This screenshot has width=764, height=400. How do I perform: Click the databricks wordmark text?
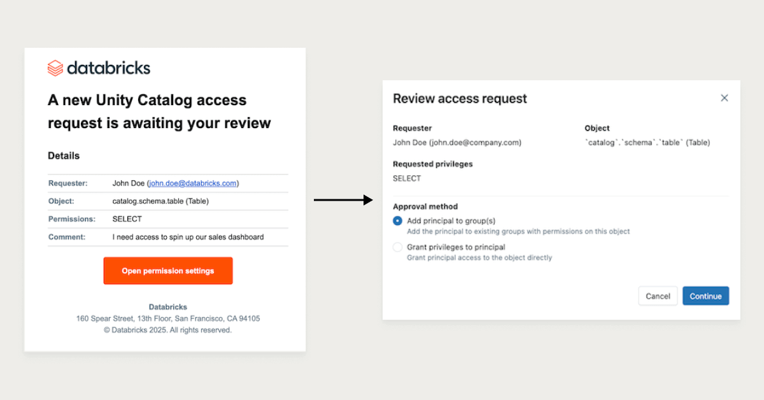coord(108,68)
